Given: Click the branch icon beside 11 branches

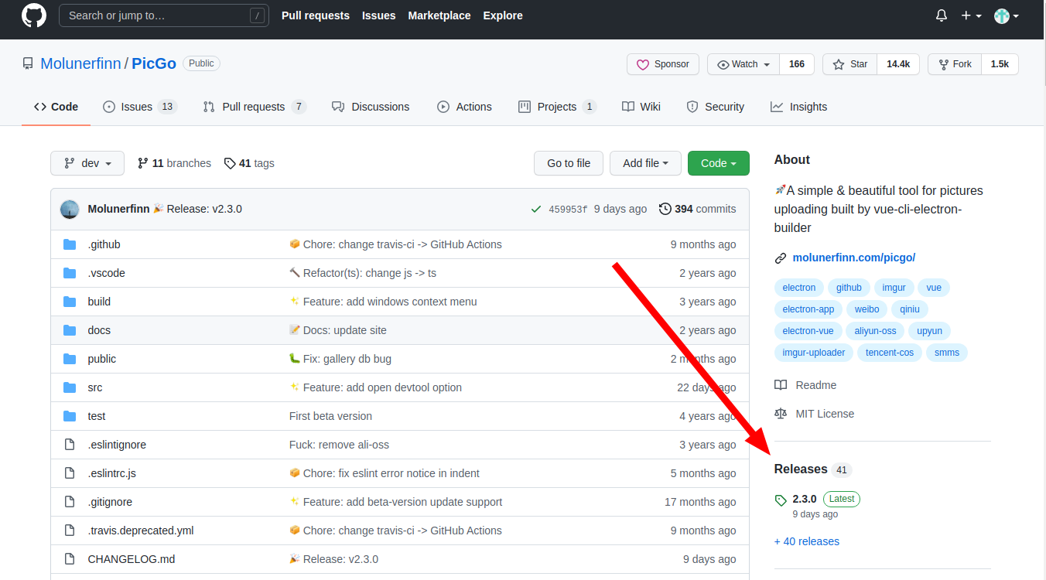Looking at the screenshot, I should pos(143,163).
